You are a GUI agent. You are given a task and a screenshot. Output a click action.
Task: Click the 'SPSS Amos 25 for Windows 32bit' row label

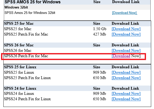(x=30, y=13)
